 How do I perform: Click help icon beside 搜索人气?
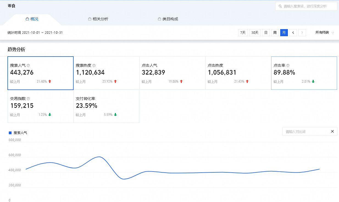tap(28, 66)
